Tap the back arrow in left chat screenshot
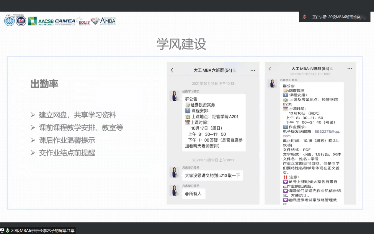This screenshot has height=234, width=374. point(172,70)
